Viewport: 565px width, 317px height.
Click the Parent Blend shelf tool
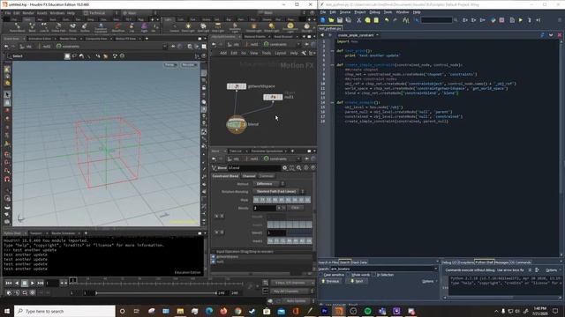[x=18, y=27]
